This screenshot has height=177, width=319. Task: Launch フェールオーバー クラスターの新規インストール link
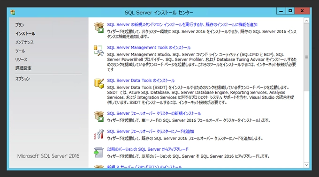(x=154, y=113)
